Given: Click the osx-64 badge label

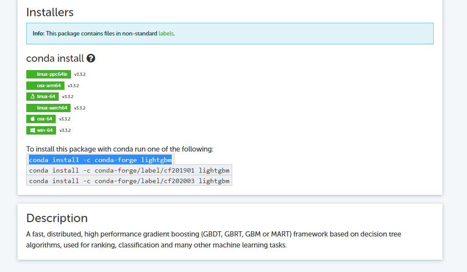Looking at the screenshot, I should 44,119.
